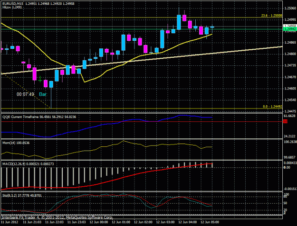Click the green cross marker on chart

(40, 80)
